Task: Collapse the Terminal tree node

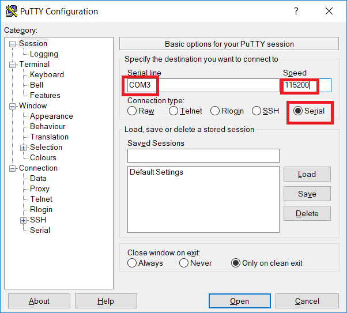Action: point(12,65)
